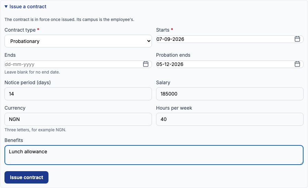Click inside the Benefits text area
Screen dimensions: 308x188
point(154,155)
